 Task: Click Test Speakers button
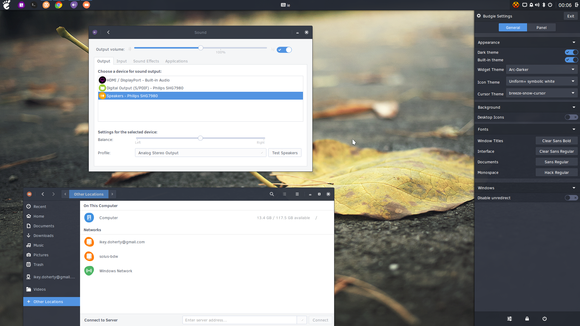point(285,153)
